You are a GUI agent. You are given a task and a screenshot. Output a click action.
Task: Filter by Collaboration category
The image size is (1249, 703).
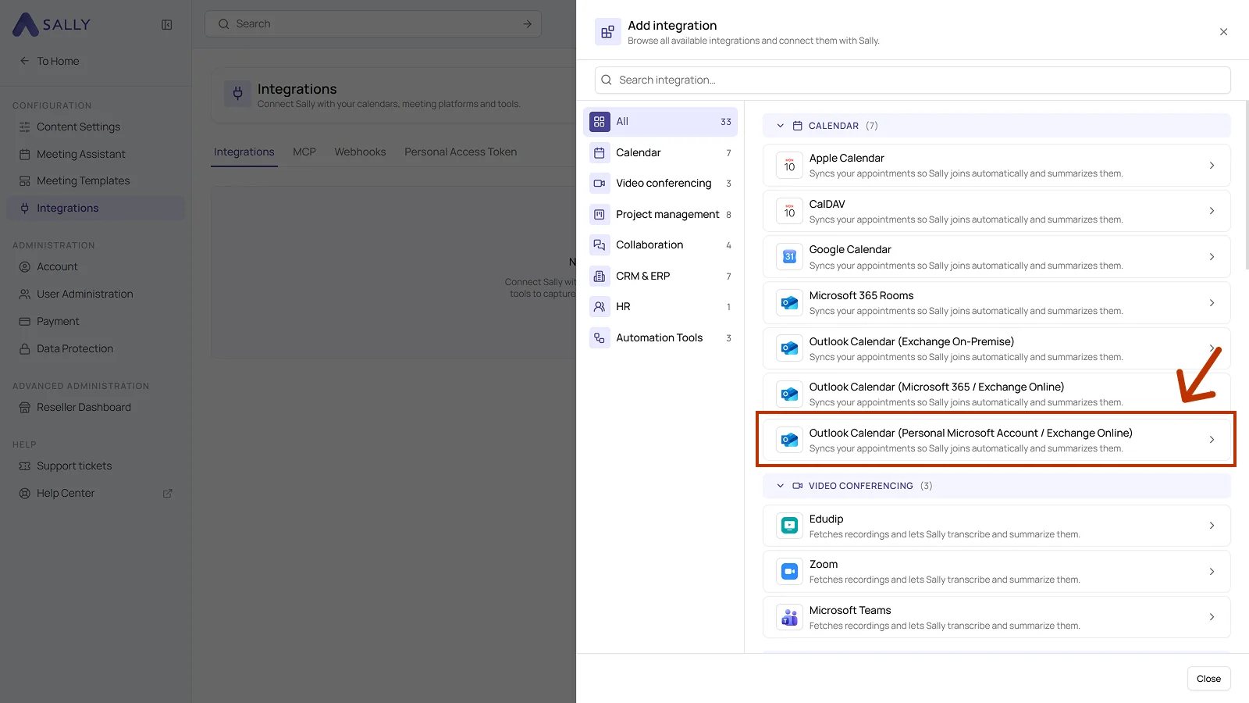coord(660,245)
